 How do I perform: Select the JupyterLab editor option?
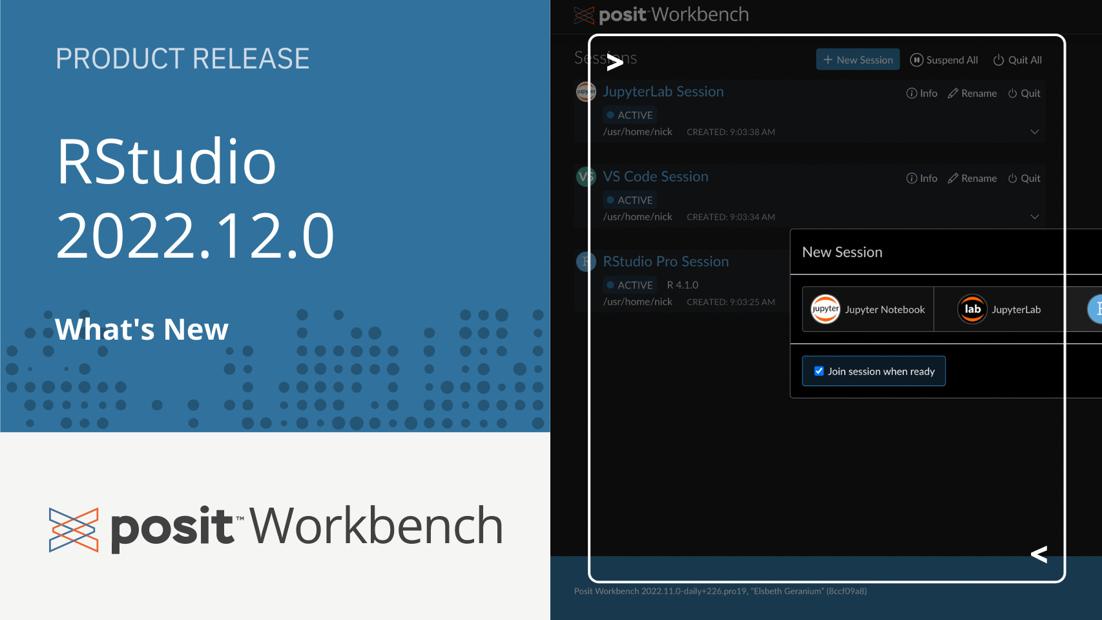click(x=999, y=309)
